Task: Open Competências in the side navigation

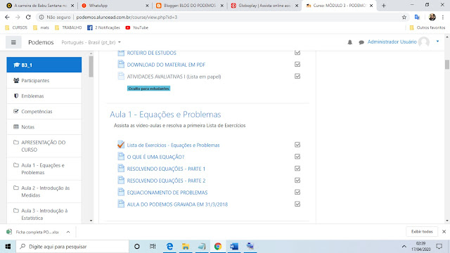Action: (44, 111)
